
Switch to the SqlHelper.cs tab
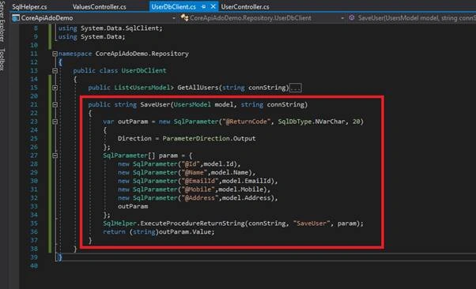(x=30, y=6)
